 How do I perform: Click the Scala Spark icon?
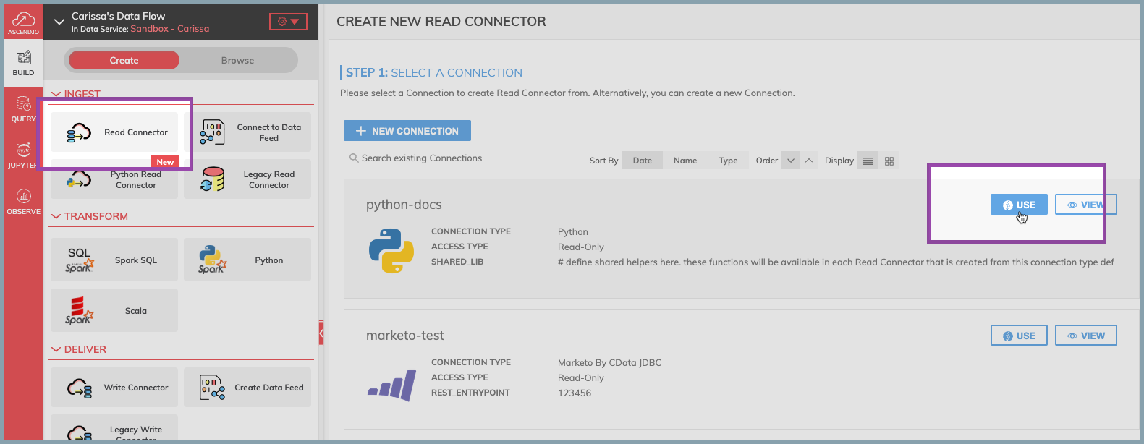click(x=79, y=310)
